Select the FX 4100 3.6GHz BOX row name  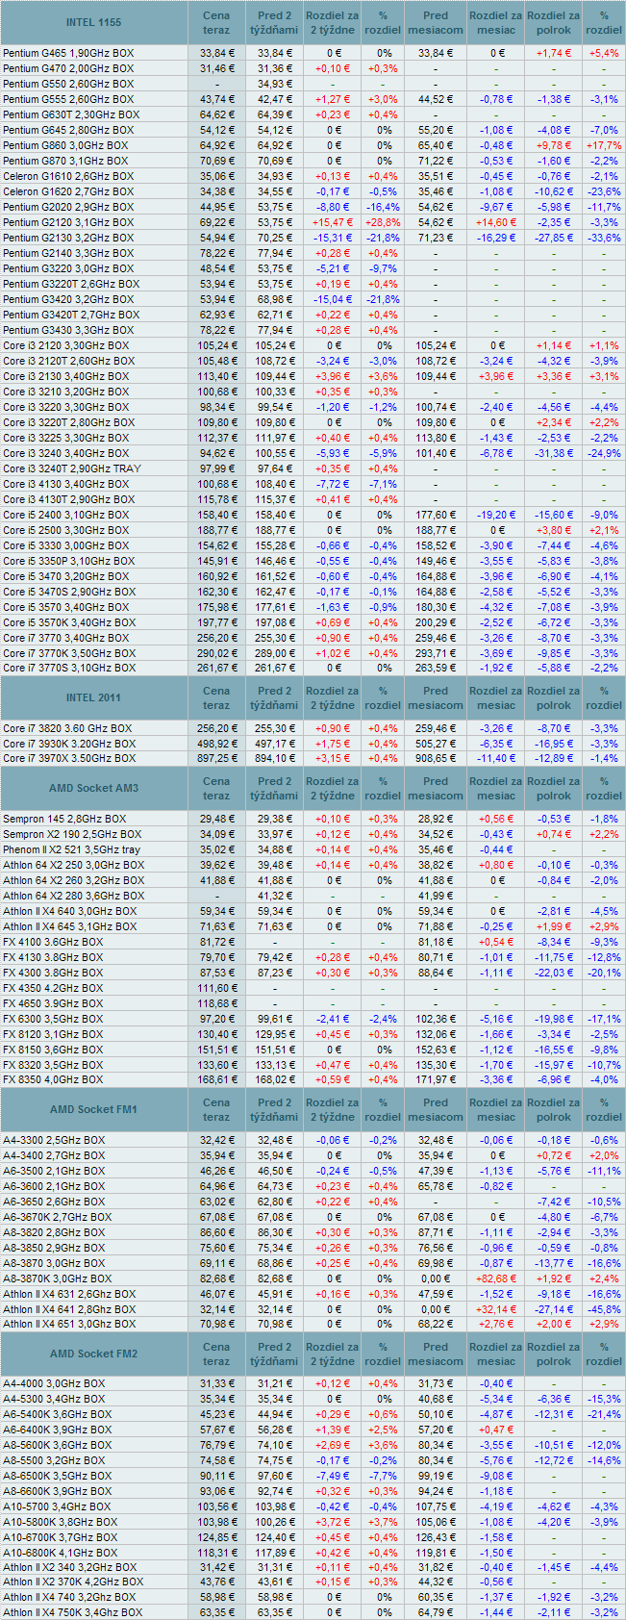53,942
